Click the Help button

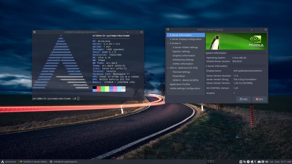pyautogui.click(x=243, y=99)
